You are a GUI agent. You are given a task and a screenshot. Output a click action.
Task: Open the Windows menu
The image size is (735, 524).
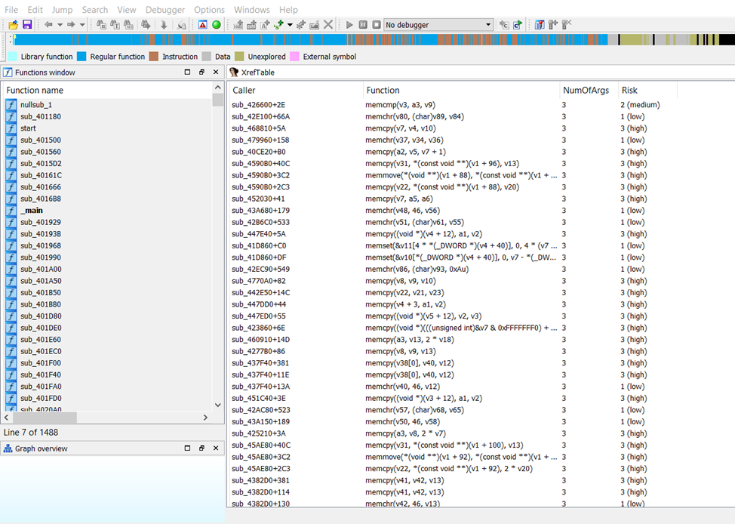pyautogui.click(x=252, y=9)
